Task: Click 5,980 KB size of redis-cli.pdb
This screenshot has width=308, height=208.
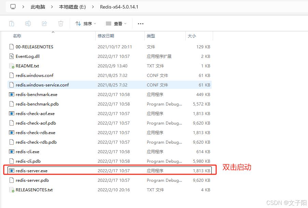Action: pyautogui.click(x=201, y=161)
